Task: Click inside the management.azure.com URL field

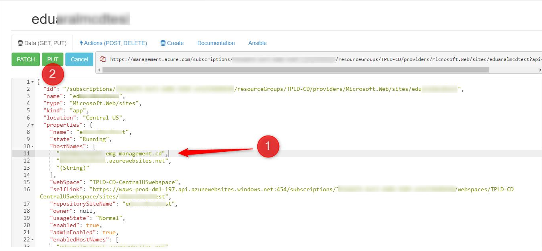Action: 279,59
